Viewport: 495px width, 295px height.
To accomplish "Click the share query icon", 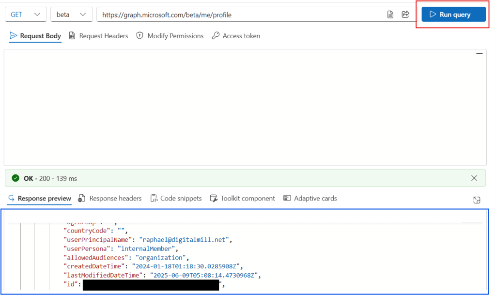I will (x=405, y=15).
